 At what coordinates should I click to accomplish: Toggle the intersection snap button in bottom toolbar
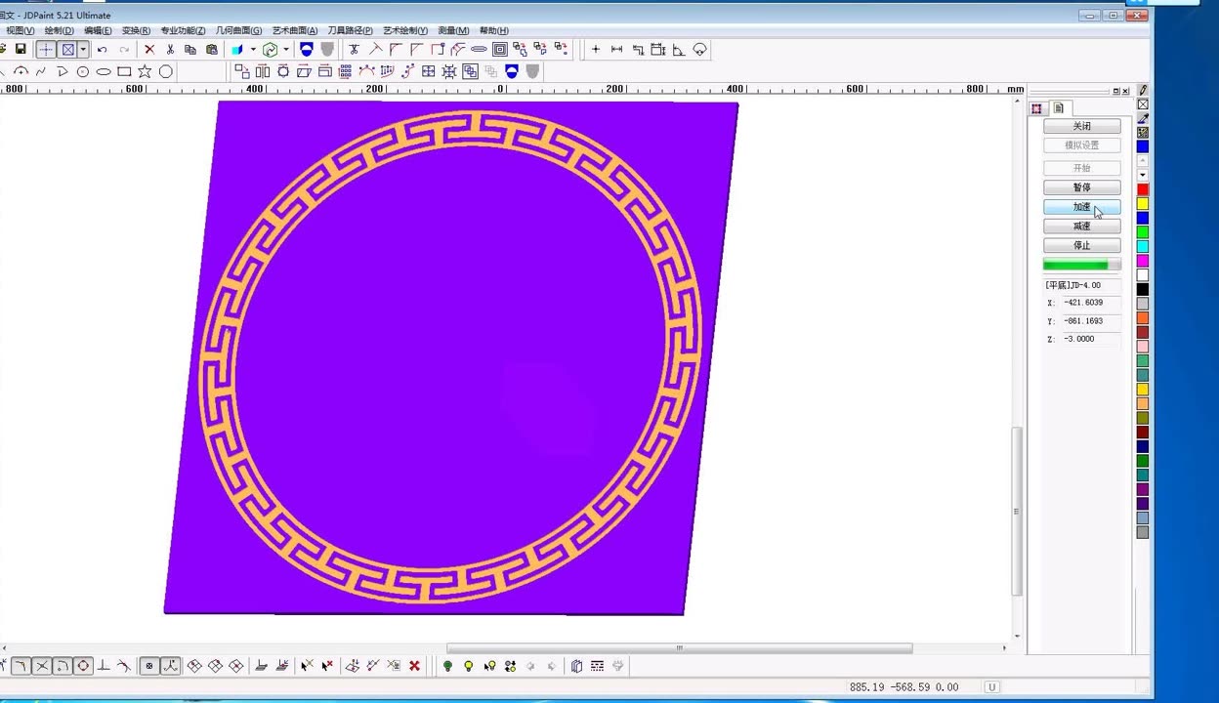tap(42, 666)
